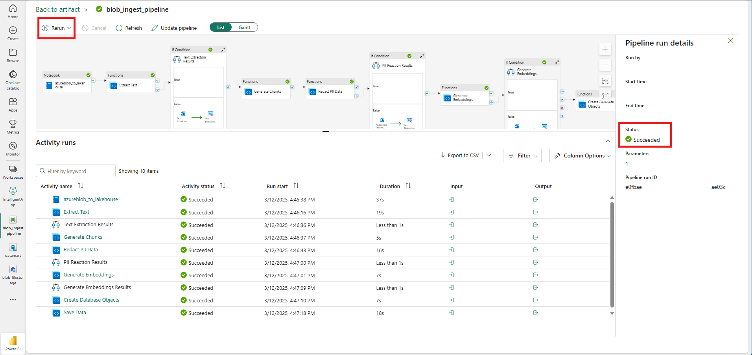
Task: Open the IntelligentApp workspace
Action: point(13,197)
